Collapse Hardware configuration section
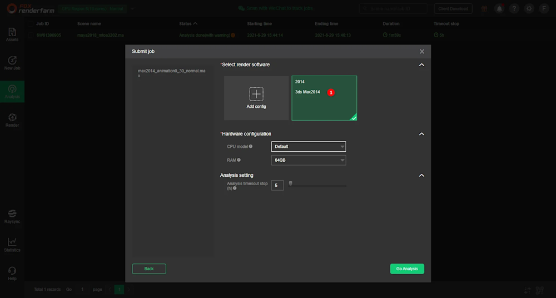Screen dimensions: 556x298 421,134
